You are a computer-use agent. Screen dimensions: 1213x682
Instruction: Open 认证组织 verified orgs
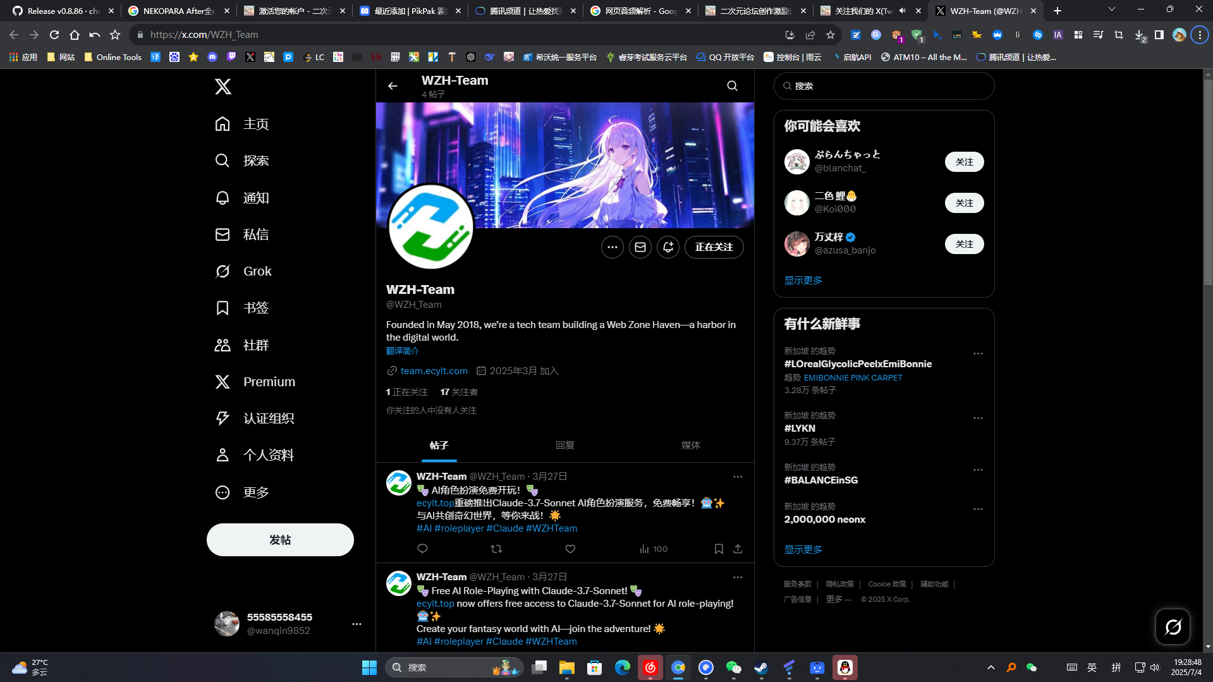coord(255,418)
